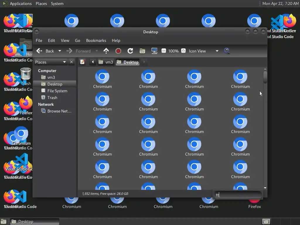Click the scrollbar down arrow
This screenshot has height=225, width=300.
point(265,188)
